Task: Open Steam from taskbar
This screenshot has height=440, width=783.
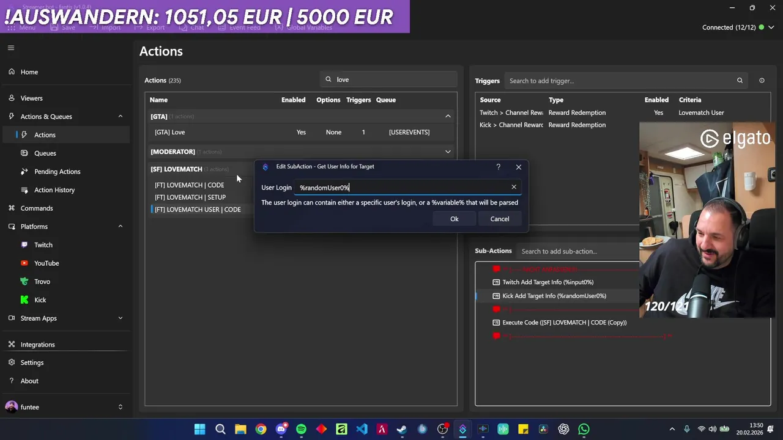Action: 402,430
